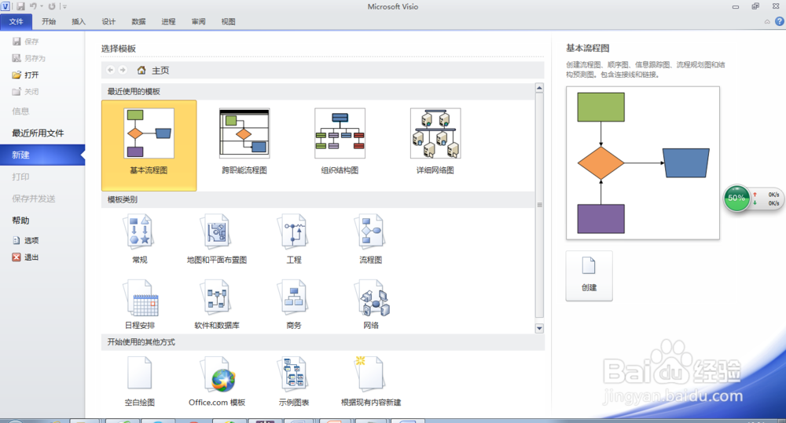
Task: Switch to the 视图 ribbon tab
Action: tap(229, 21)
